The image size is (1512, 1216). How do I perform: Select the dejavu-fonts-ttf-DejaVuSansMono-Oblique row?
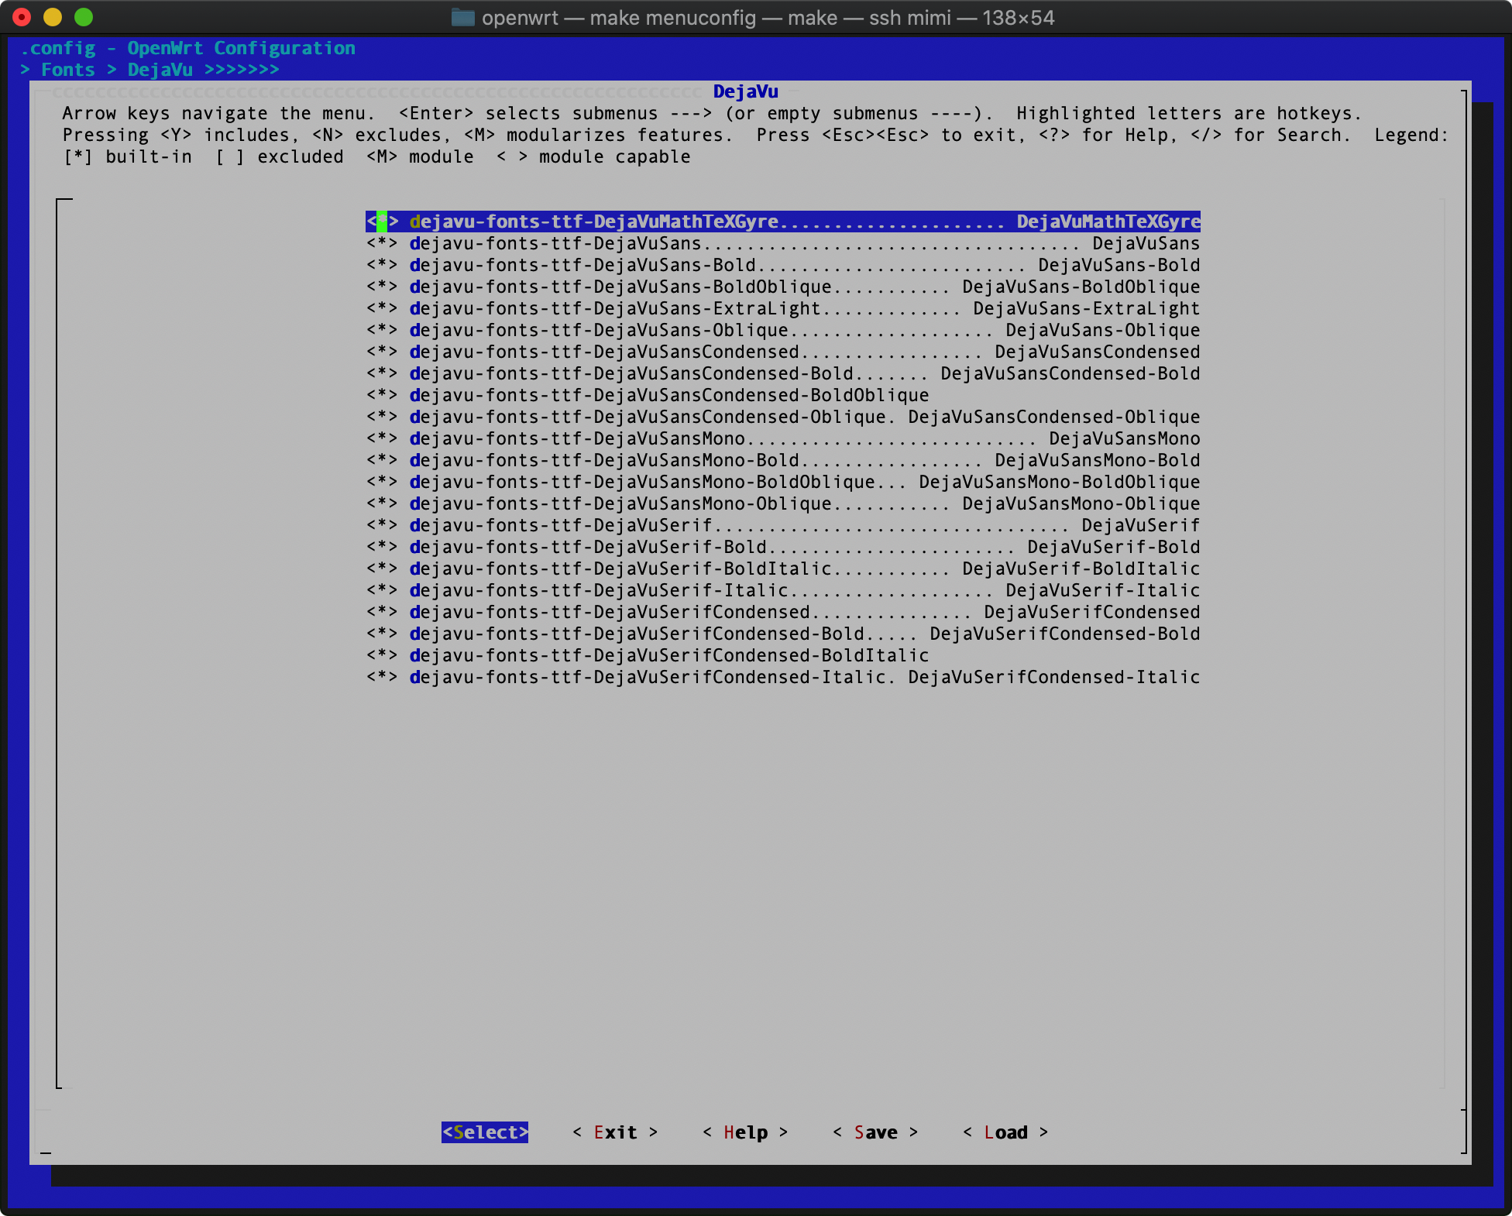(x=783, y=503)
